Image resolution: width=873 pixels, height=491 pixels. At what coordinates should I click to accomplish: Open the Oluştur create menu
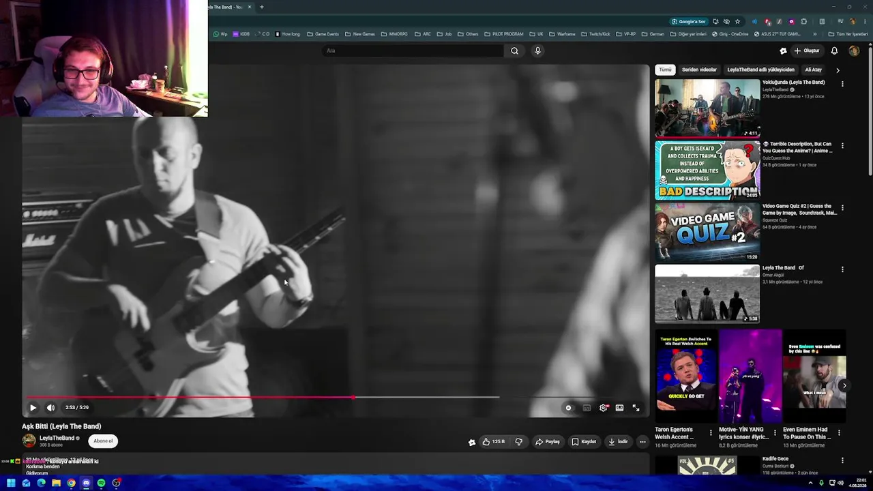[x=806, y=50]
